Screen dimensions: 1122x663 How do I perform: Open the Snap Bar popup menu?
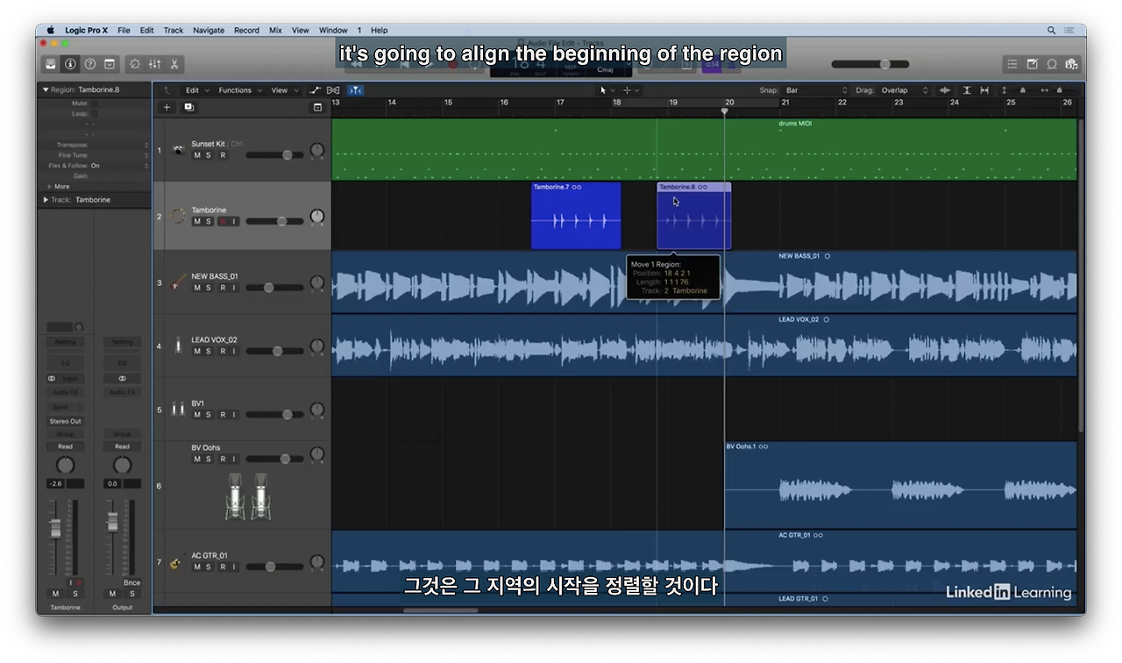815,90
